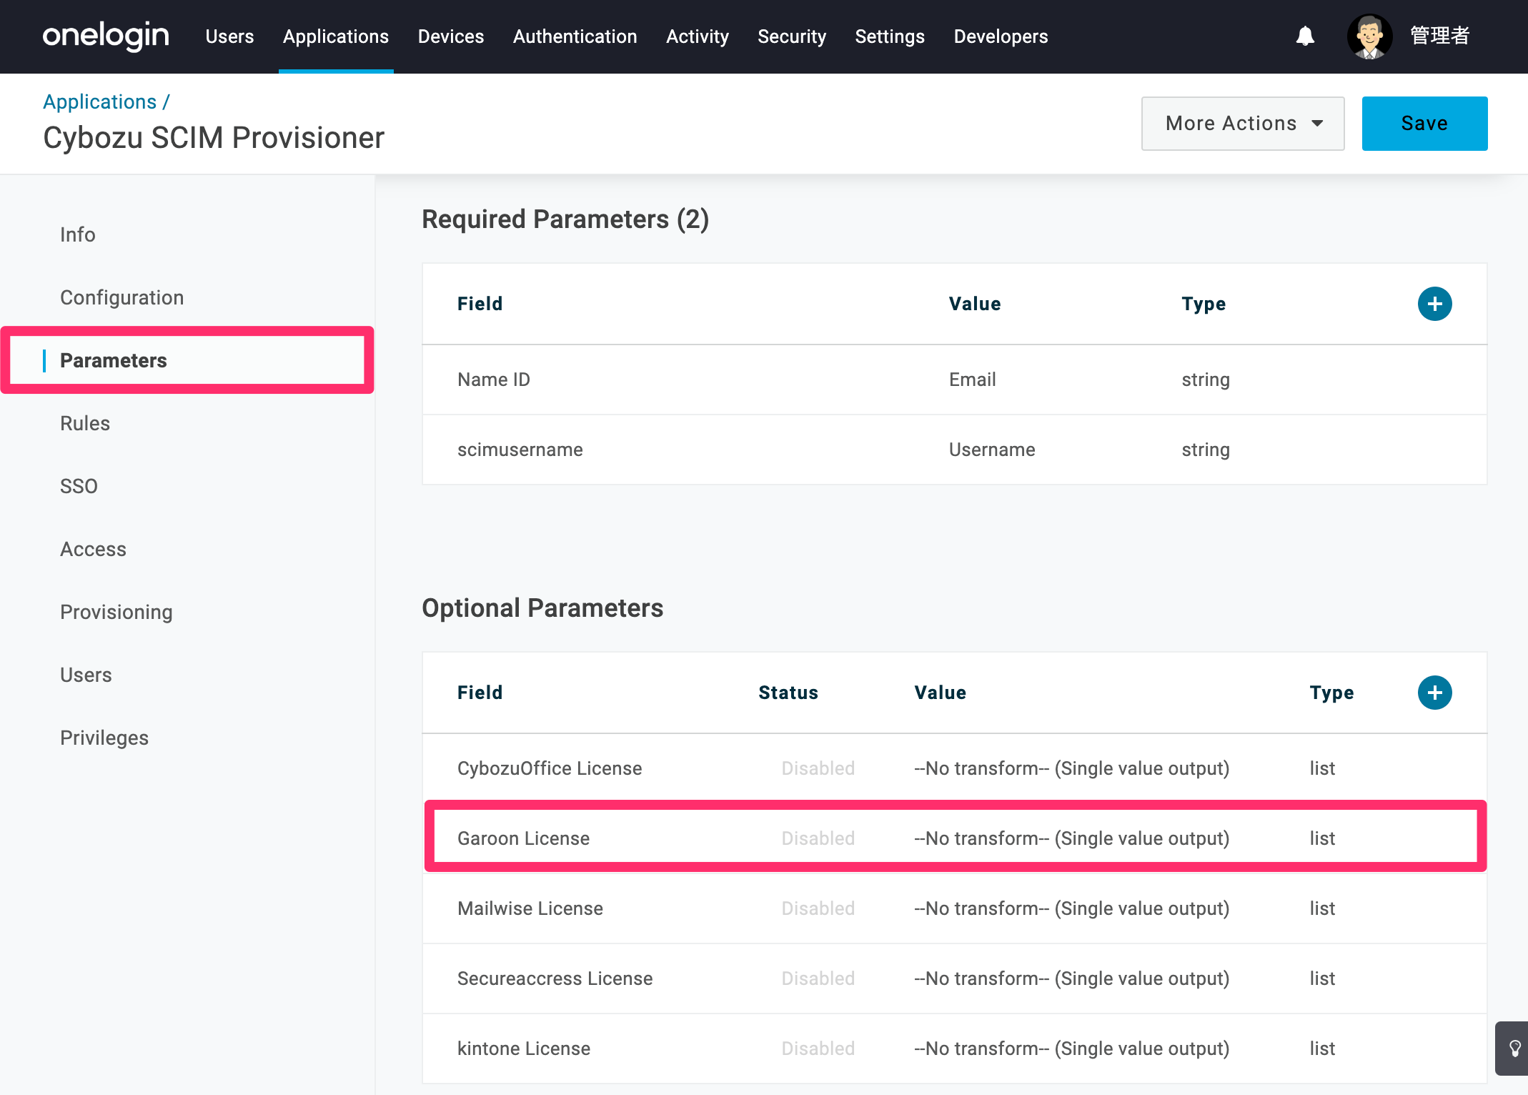Click Disabled status of Garoon License

[818, 838]
